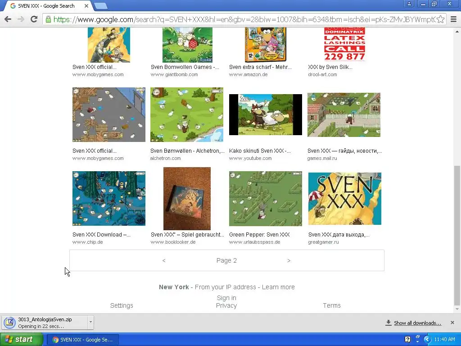Open the CD case booklooker thumbnail
The image size is (461, 346).
pyautogui.click(x=187, y=199)
